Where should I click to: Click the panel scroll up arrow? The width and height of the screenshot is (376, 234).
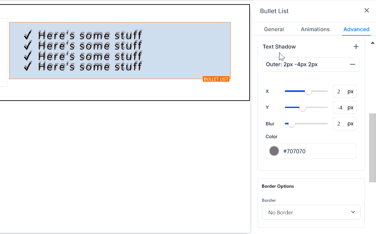coord(372,43)
